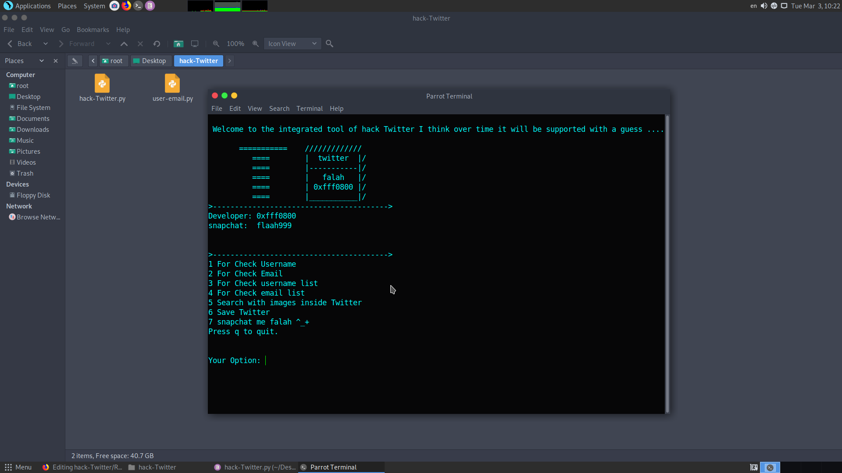Image resolution: width=842 pixels, height=473 pixels.
Task: Close the Places side pane
Action: tap(56, 61)
